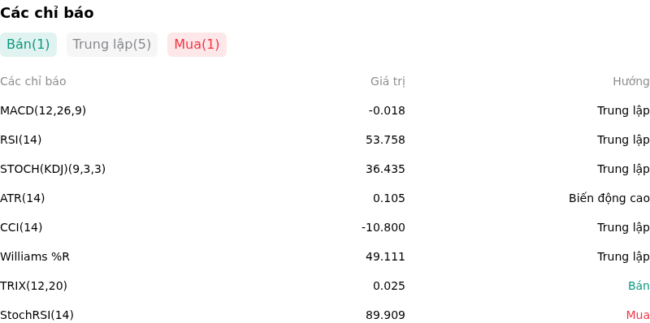
Task: Open the ATR(14) indicator row
Action: (325, 198)
